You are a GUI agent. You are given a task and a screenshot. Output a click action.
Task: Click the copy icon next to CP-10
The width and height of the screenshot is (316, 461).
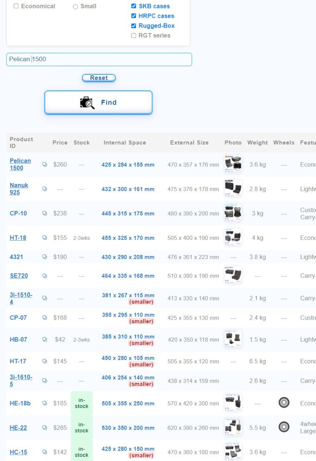pyautogui.click(x=45, y=213)
